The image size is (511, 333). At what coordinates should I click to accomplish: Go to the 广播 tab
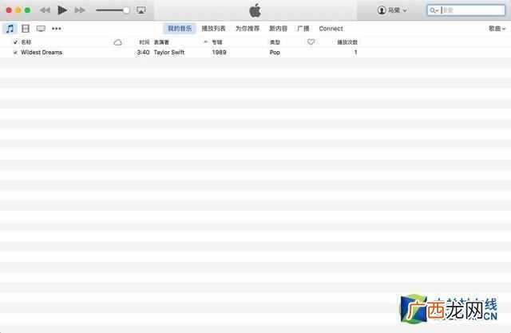(x=303, y=29)
